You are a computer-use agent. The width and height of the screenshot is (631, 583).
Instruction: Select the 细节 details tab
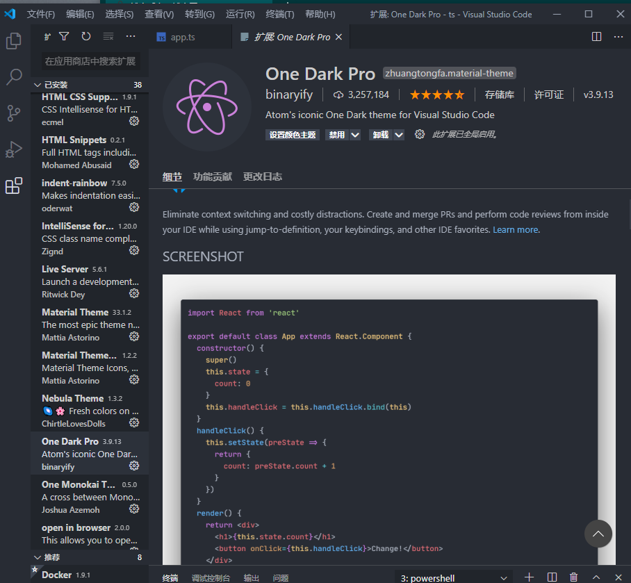coord(172,176)
